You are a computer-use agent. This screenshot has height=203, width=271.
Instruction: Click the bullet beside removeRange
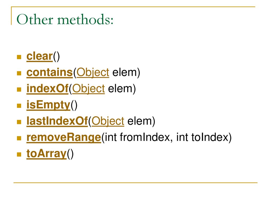[19, 138]
